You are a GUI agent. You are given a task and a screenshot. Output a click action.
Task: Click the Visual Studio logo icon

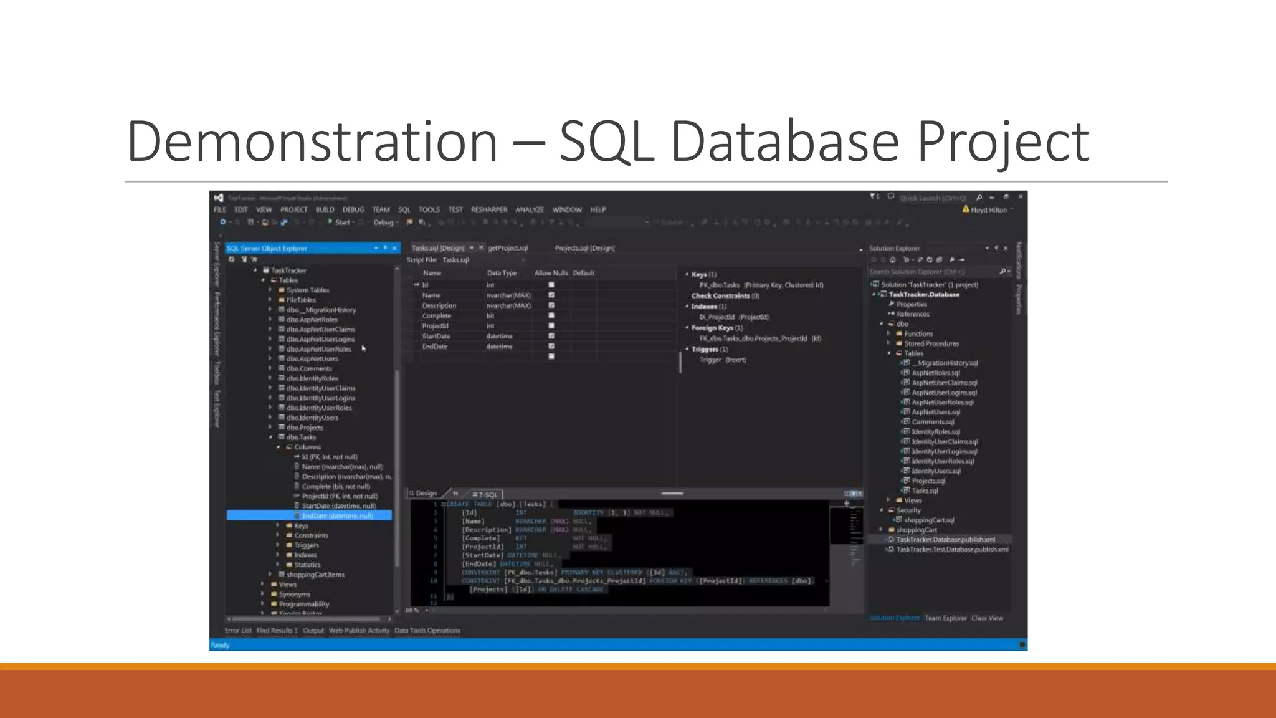(219, 198)
